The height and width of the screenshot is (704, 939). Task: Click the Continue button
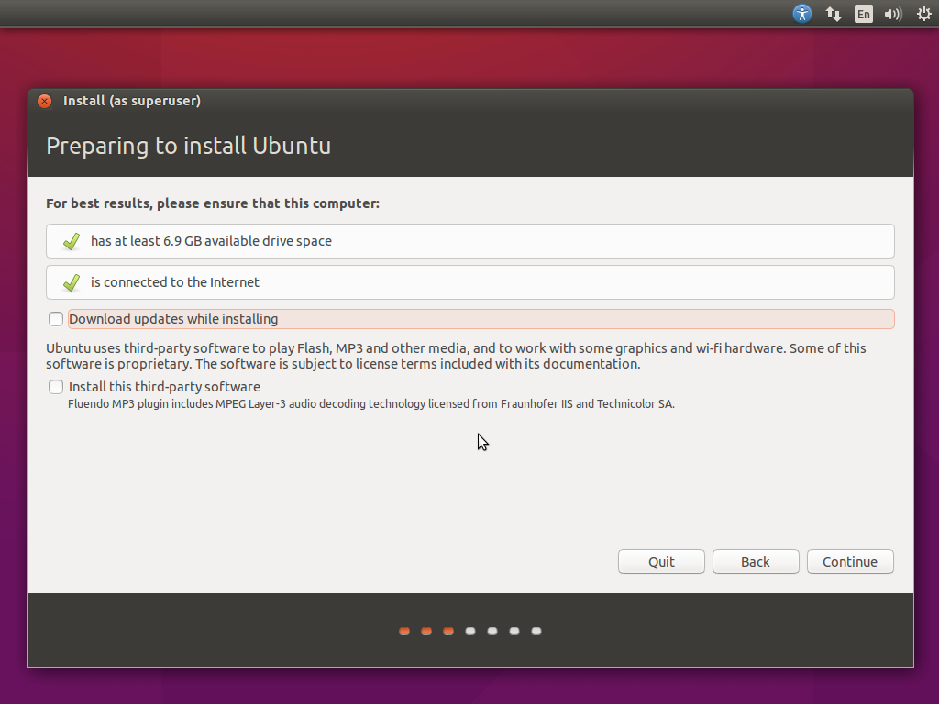[849, 561]
